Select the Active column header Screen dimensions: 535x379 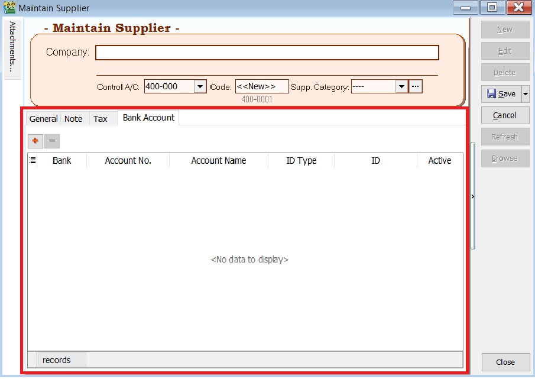point(439,160)
